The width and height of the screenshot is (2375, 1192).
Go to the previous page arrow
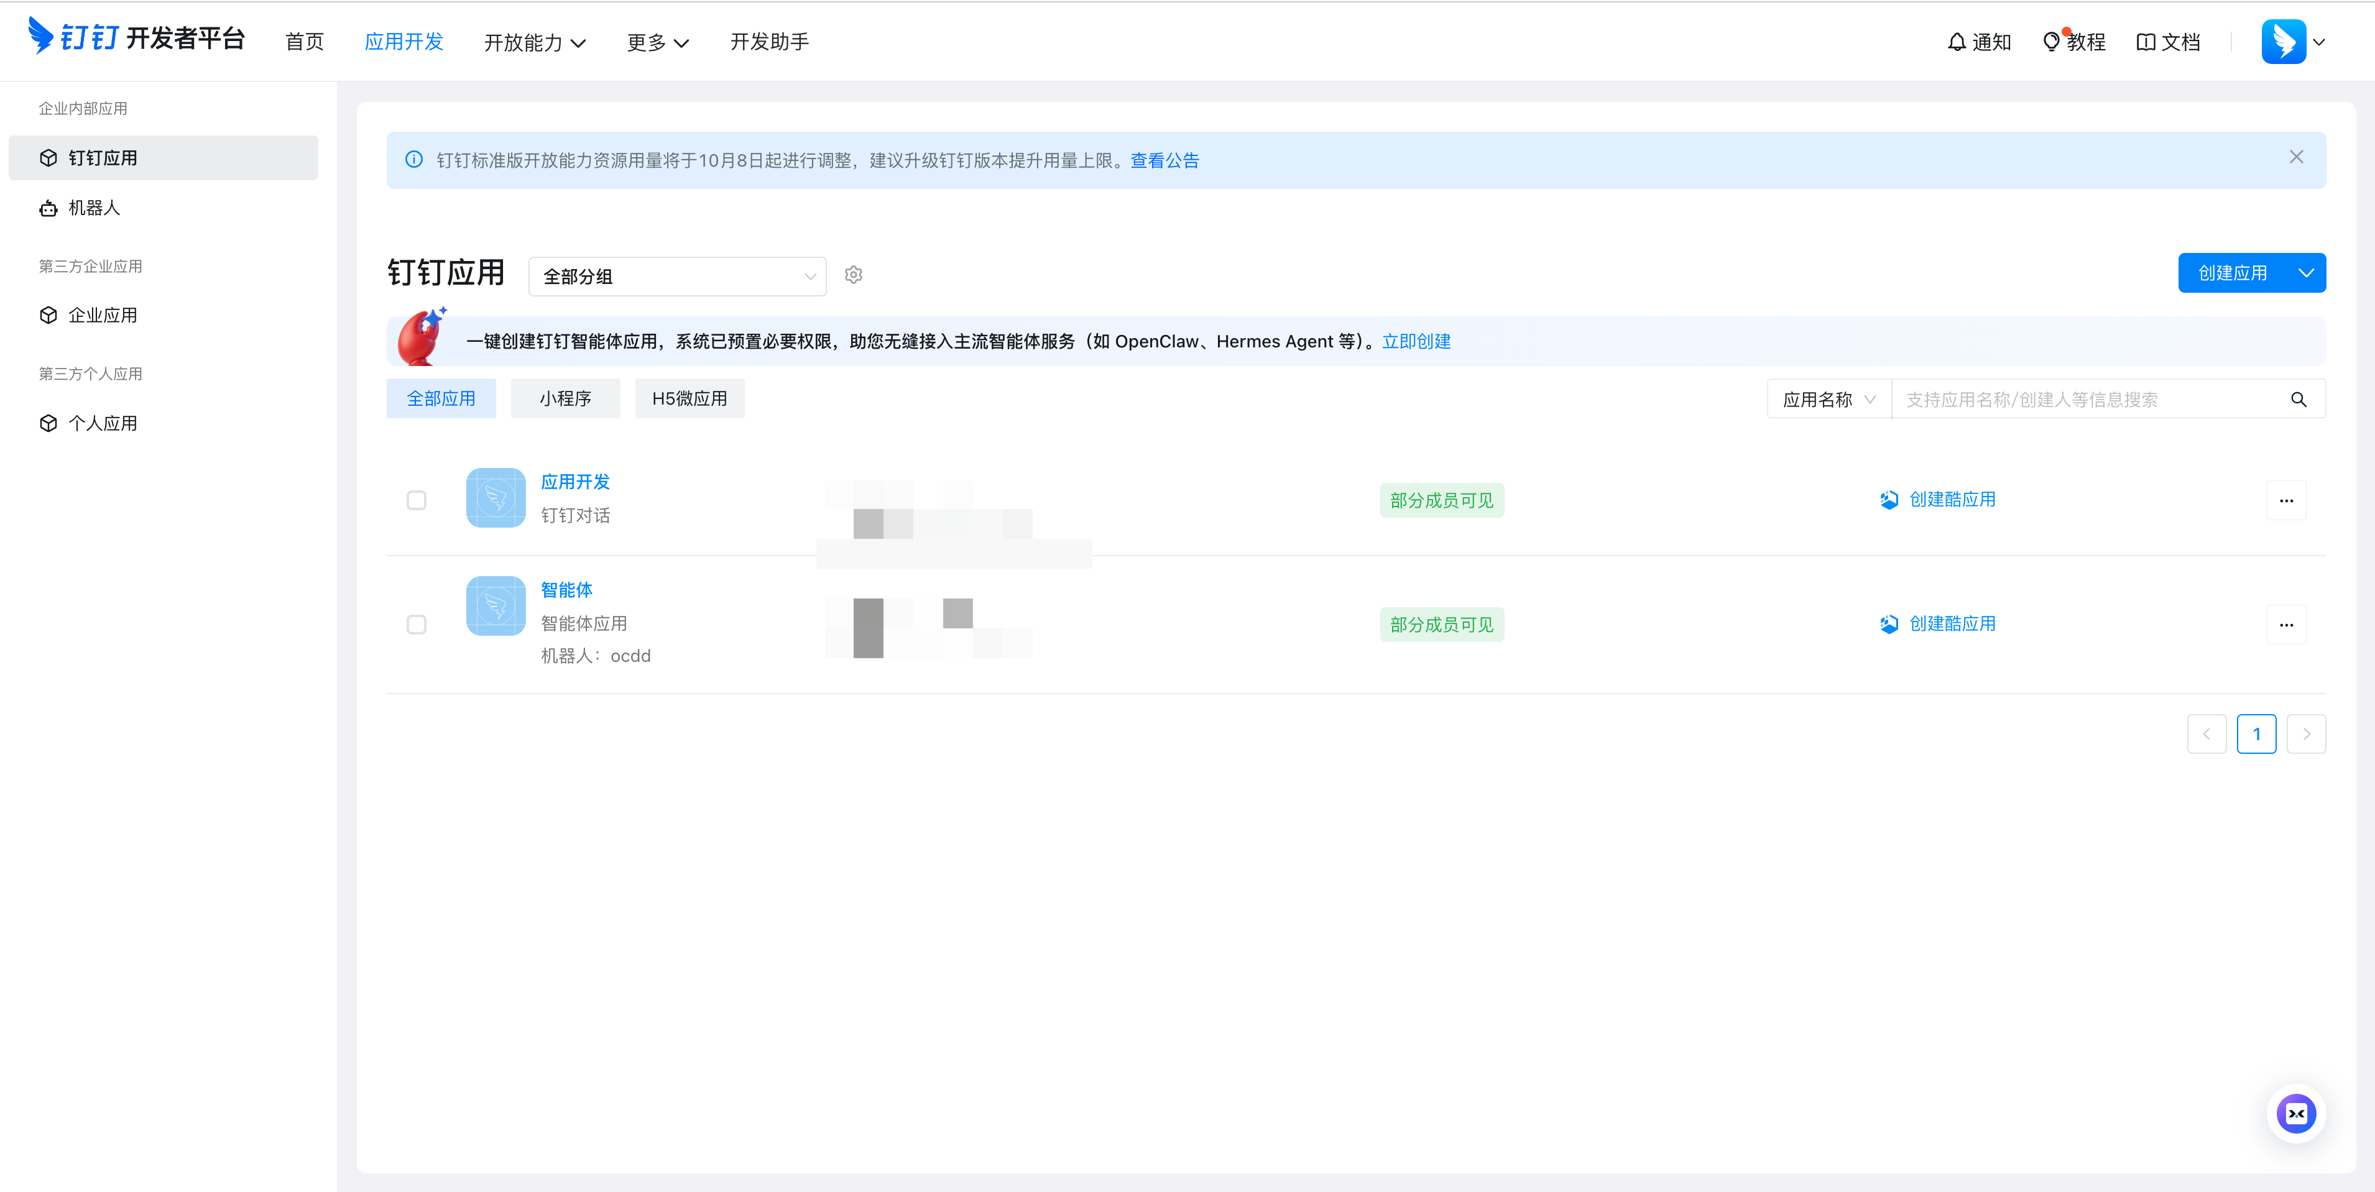(2207, 734)
